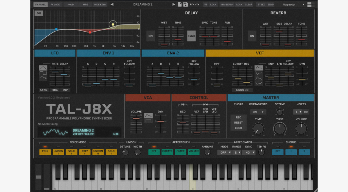This screenshot has width=348, height=192.
Task: Click the yellow EQ band node
Action: coord(113,24)
